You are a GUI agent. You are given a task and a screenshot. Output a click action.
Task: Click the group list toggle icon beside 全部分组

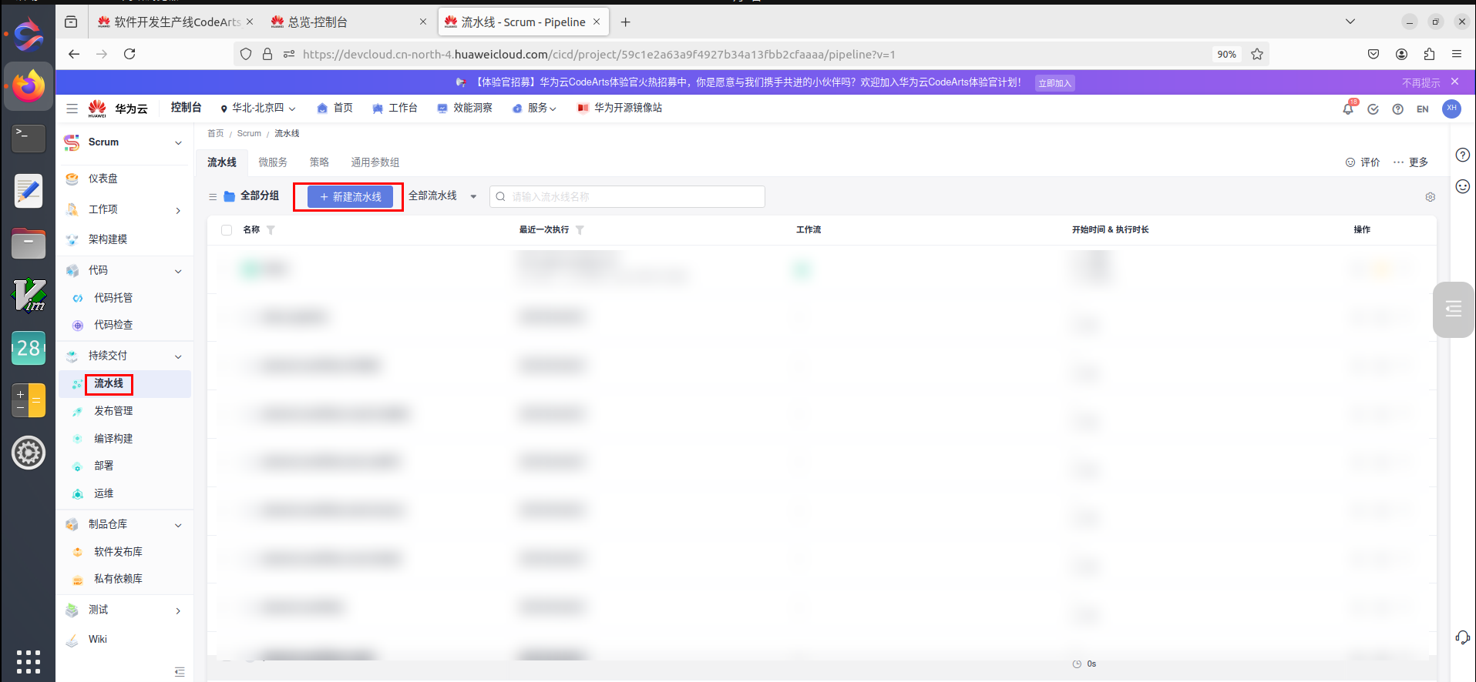pyautogui.click(x=213, y=197)
